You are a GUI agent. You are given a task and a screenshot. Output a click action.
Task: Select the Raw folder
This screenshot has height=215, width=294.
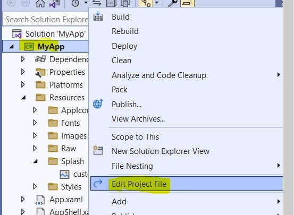tap(69, 149)
